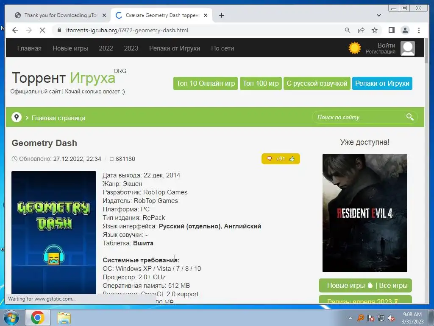Click the '+91' rating value
Screen dimensions: 434x326
(281, 159)
